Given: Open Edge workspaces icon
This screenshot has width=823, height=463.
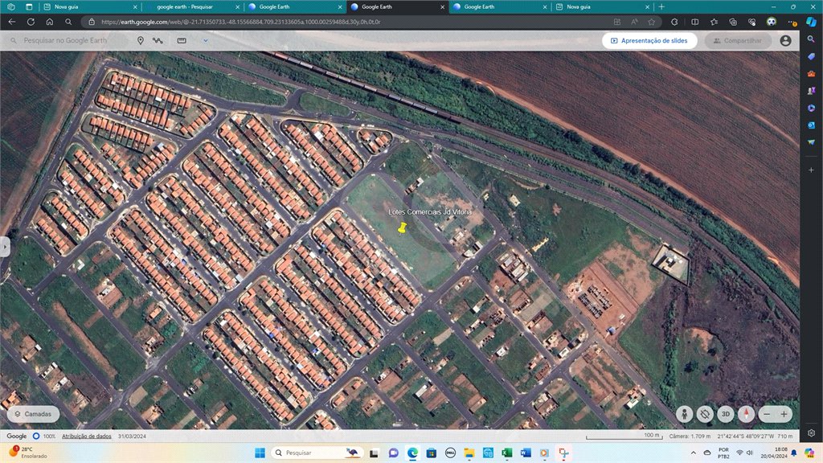Looking at the screenshot, I should tap(11, 6).
